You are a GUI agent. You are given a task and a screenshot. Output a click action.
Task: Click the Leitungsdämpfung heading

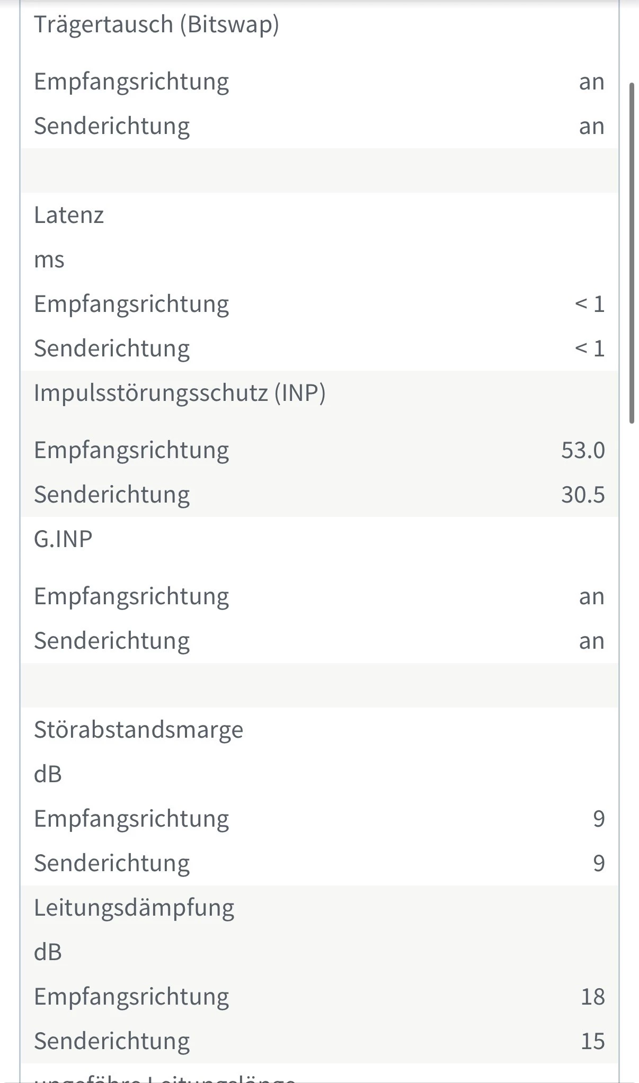pyautogui.click(x=134, y=908)
